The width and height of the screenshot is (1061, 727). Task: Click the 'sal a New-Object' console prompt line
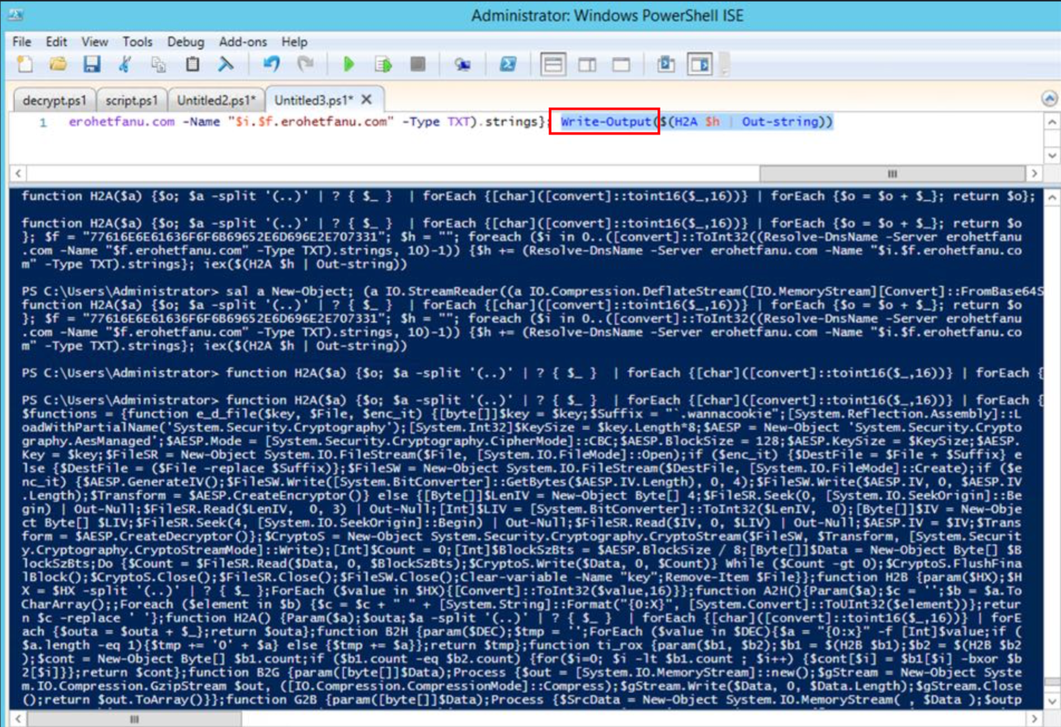532,291
